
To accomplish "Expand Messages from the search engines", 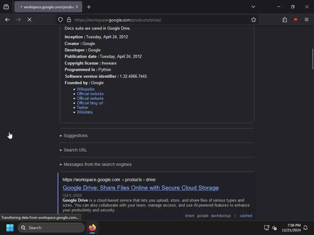I will pos(98,164).
